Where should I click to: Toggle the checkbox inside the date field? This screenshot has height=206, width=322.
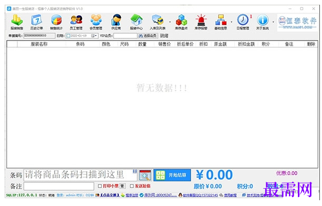68,36
